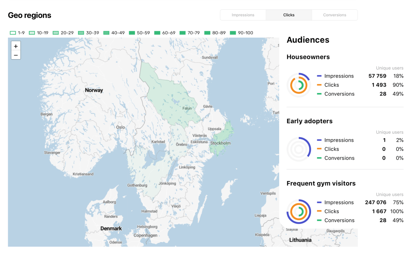Click the Early adopters donut chart

(299, 149)
